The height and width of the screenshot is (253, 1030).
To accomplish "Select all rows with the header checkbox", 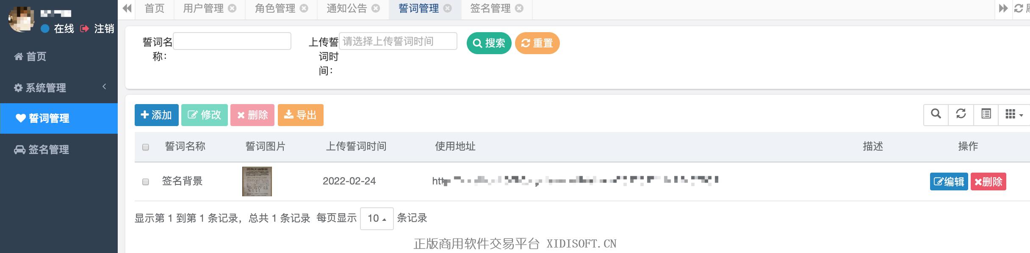I will coord(146,147).
